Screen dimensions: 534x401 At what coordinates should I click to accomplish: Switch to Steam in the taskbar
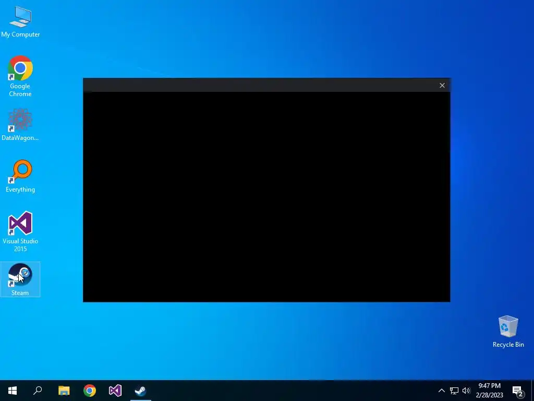pyautogui.click(x=141, y=391)
